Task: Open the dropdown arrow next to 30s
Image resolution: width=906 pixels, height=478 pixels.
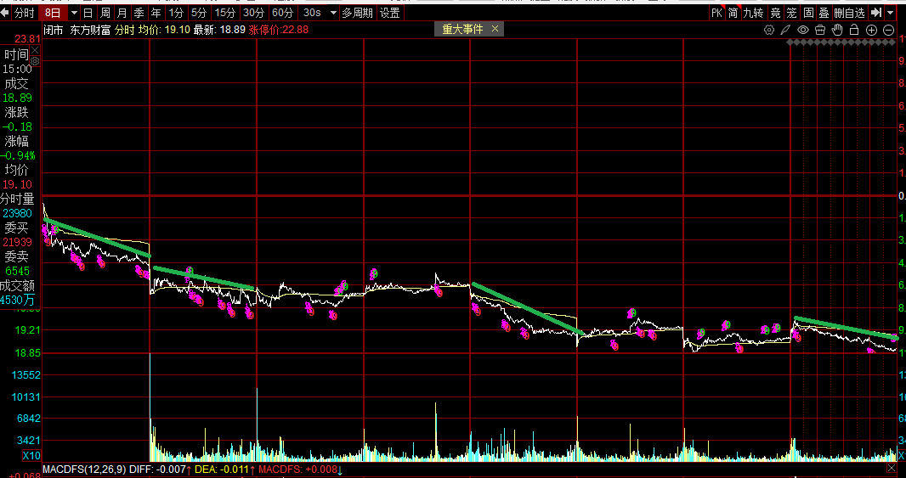Action: [x=333, y=13]
